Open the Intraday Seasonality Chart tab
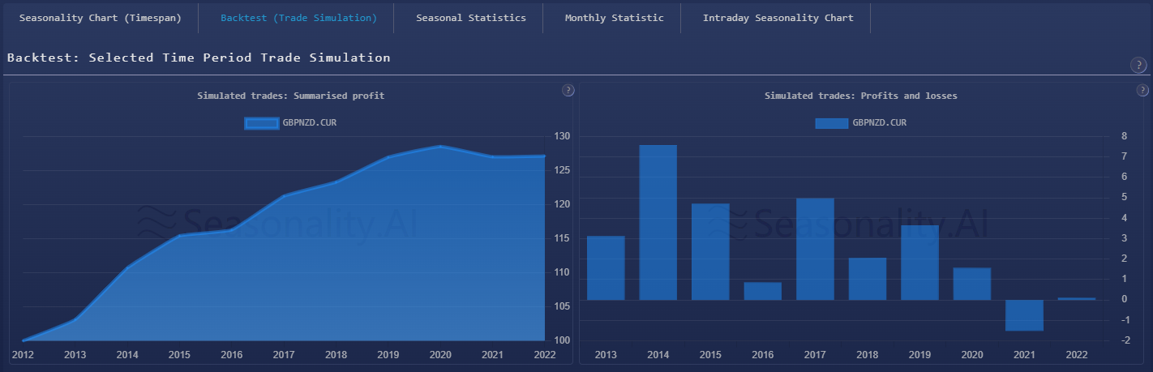This screenshot has width=1153, height=372. (778, 18)
